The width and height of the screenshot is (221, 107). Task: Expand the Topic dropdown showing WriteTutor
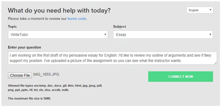[x=58, y=35]
